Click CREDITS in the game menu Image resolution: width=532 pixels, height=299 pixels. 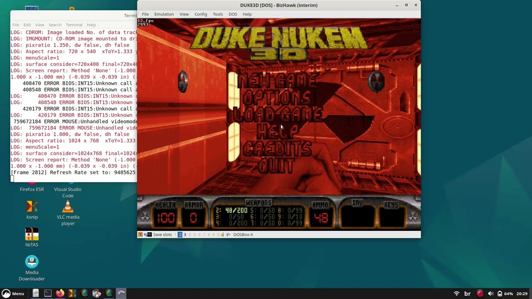click(x=277, y=149)
